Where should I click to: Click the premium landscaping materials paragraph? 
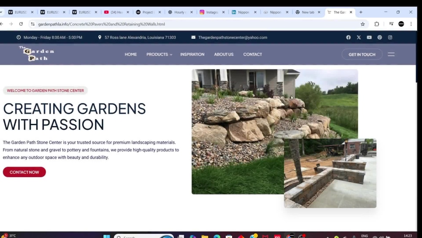tap(91, 150)
